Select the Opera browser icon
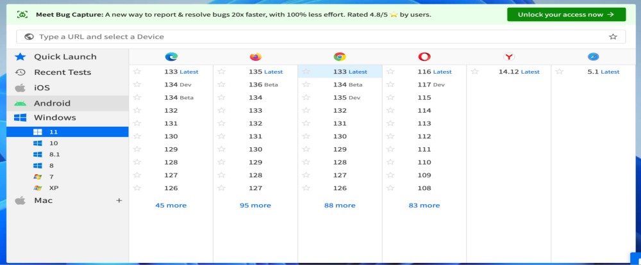This screenshot has height=265, width=641. (x=424, y=57)
